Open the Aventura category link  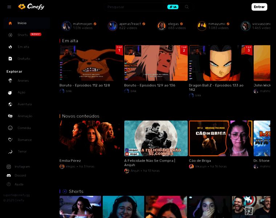pyautogui.click(x=25, y=104)
